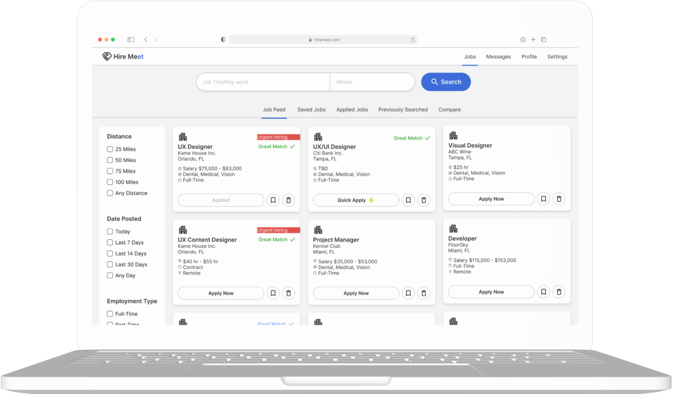Viewport: 673px width, 394px height.
Task: Check the 25 Miles distance filter
Action: [110, 149]
